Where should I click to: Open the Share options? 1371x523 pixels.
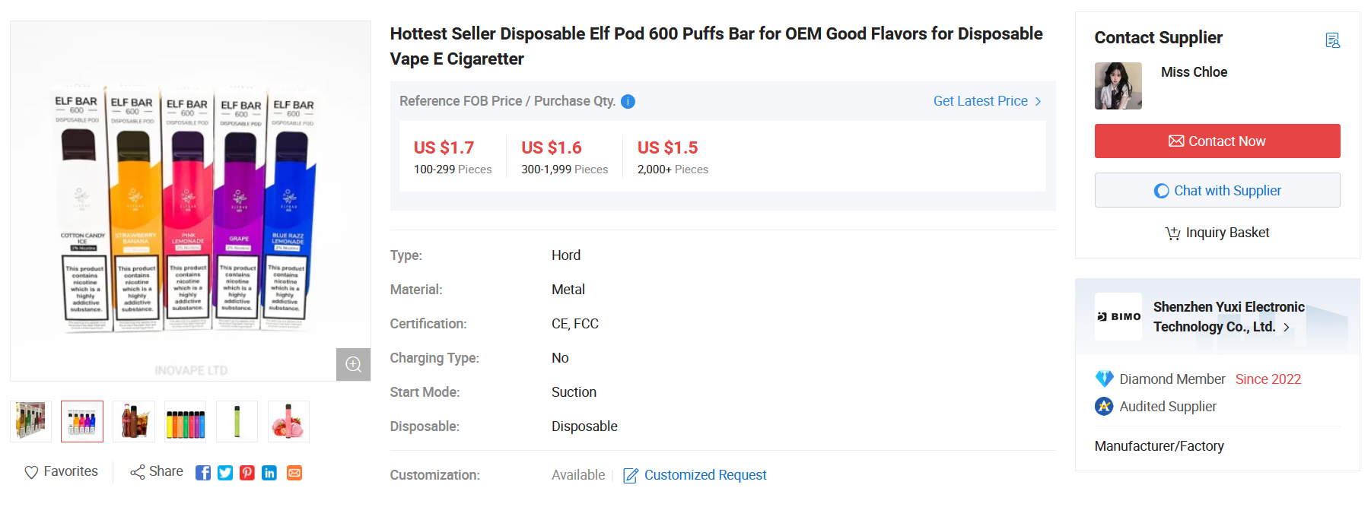(157, 471)
